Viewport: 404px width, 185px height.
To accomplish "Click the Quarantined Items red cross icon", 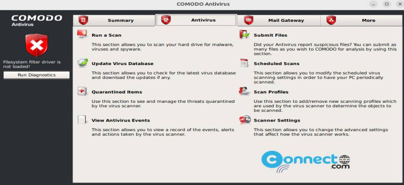I will coord(82,91).
